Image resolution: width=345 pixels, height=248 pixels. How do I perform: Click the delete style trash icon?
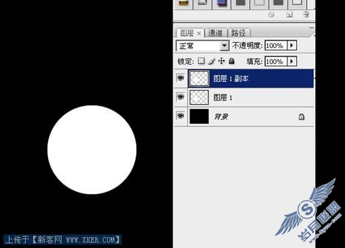click(306, 14)
